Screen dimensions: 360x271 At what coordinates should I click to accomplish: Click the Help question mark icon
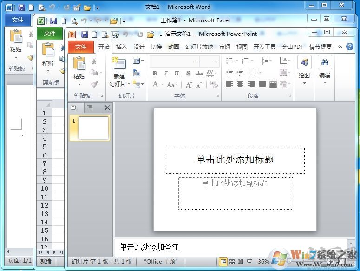[350, 47]
